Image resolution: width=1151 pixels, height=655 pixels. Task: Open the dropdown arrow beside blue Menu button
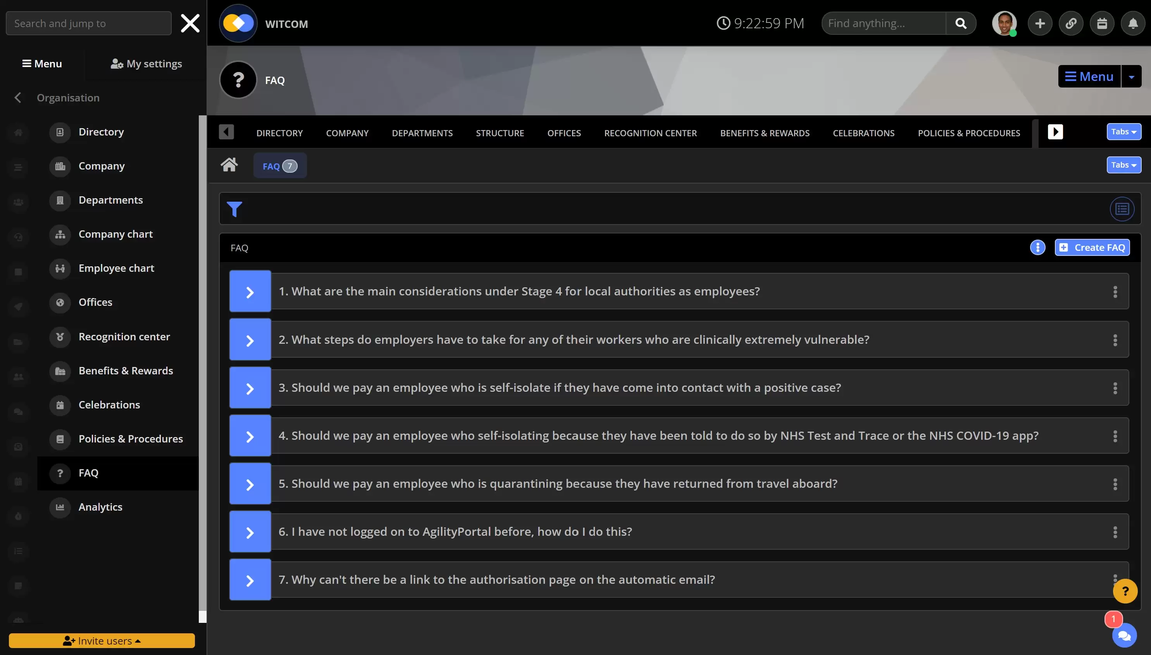coord(1131,77)
